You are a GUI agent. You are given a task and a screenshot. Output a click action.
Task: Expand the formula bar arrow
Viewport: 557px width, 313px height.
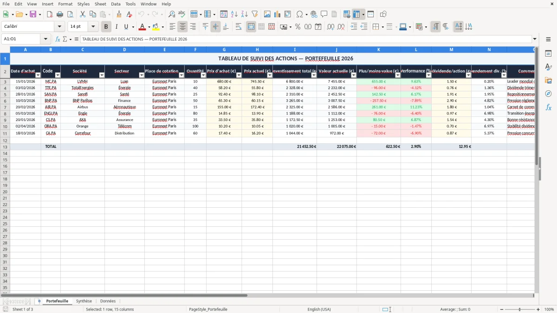(535, 39)
